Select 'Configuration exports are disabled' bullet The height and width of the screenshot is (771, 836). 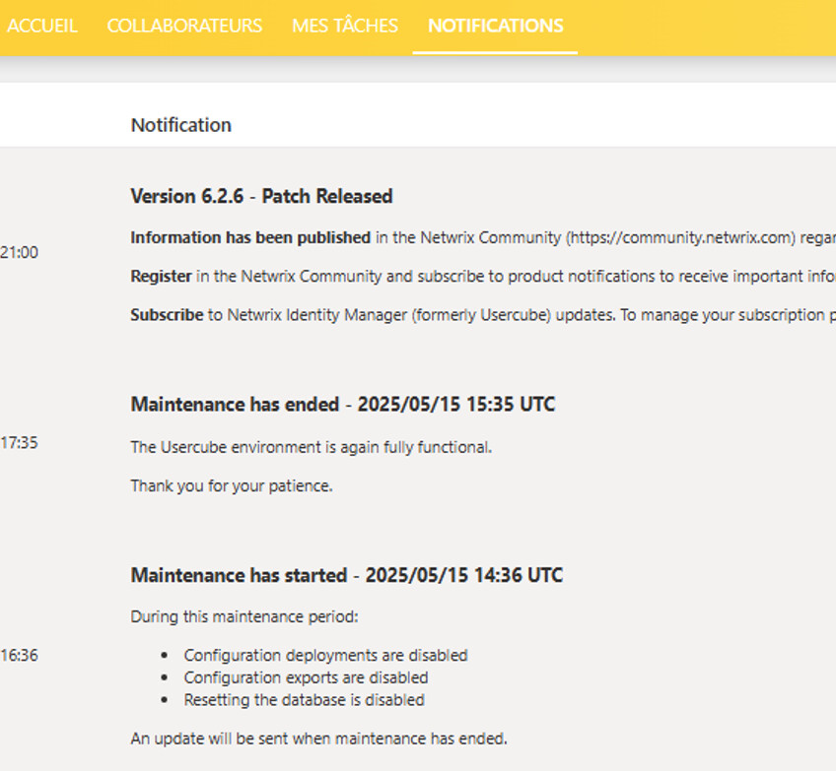[x=306, y=677]
